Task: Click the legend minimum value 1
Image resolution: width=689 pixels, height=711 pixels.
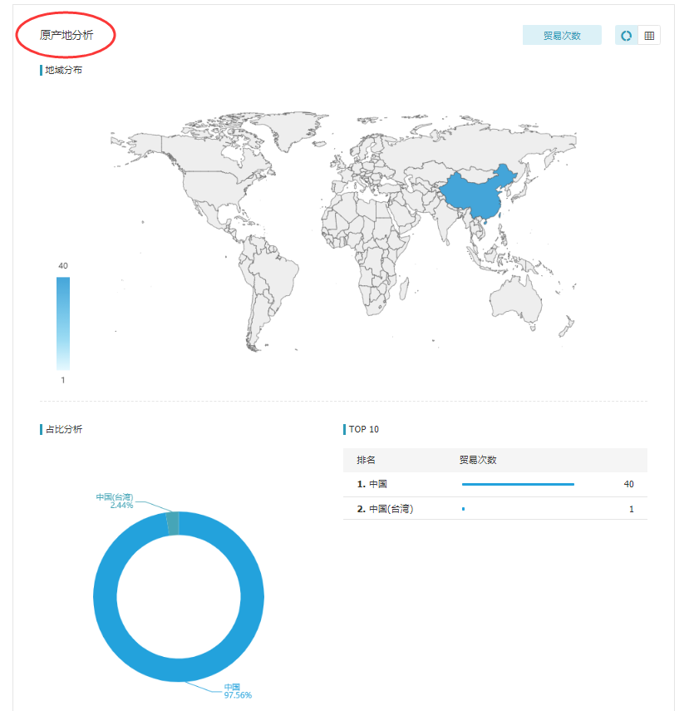Action: tap(63, 380)
